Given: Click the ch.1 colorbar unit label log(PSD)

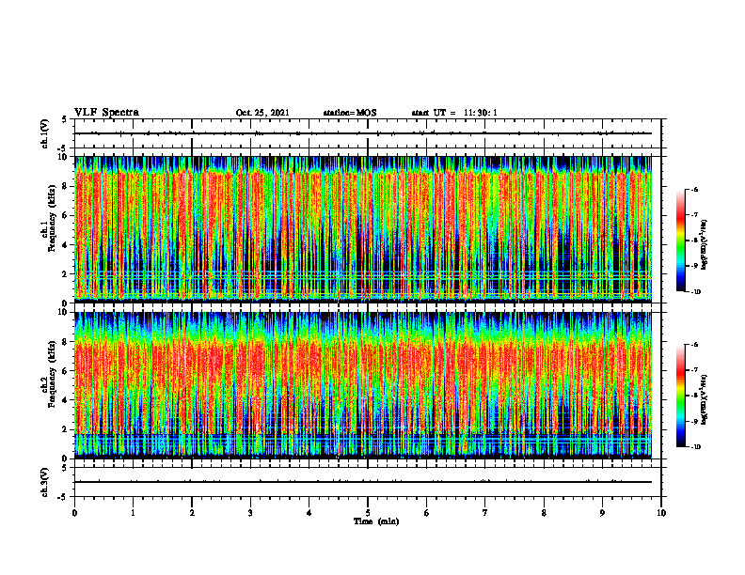Looking at the screenshot, I should pos(705,245).
